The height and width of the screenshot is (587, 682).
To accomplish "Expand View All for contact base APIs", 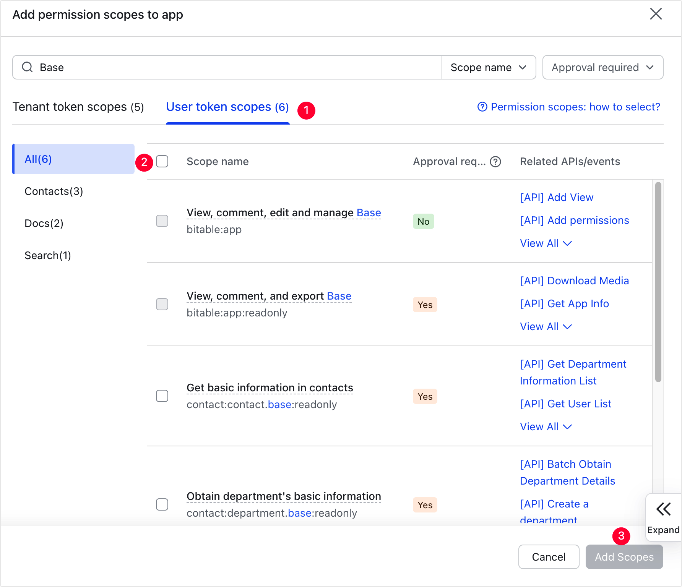I will click(x=546, y=426).
